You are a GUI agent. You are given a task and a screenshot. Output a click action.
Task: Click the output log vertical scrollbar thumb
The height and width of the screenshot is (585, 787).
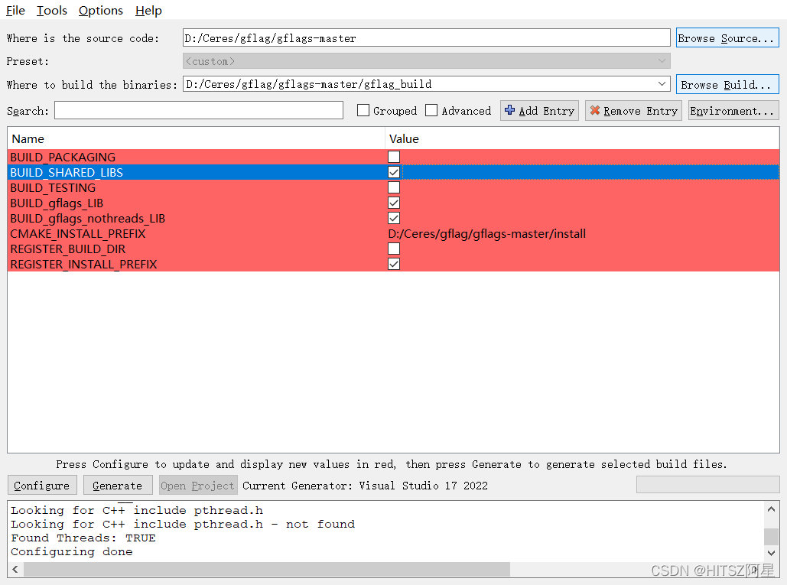(x=772, y=536)
